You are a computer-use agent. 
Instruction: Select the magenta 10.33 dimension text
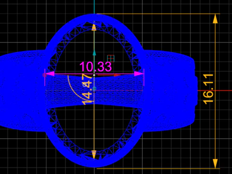click(x=96, y=67)
